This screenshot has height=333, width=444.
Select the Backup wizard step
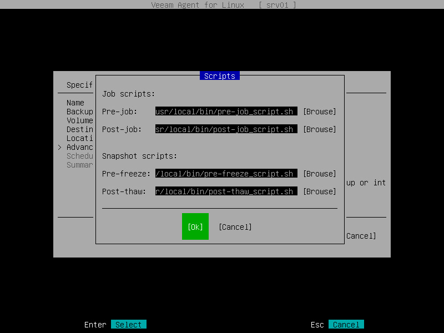pyautogui.click(x=80, y=112)
